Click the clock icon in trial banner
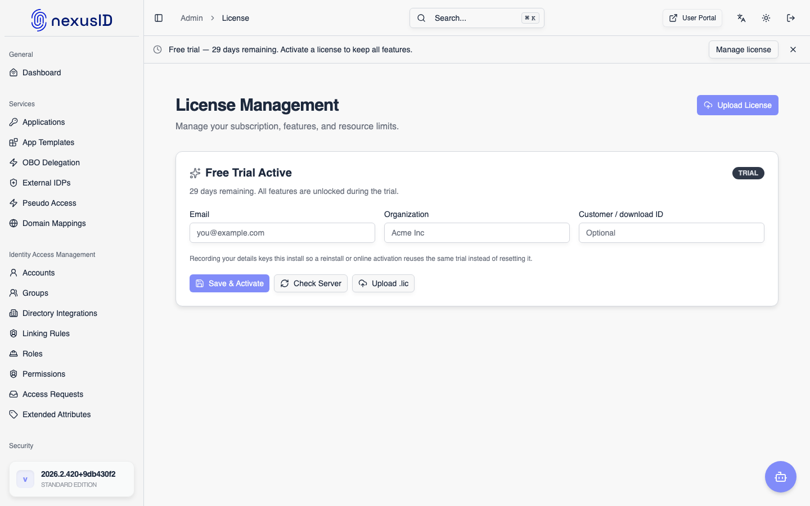Screen dimensions: 810x506 tap(157, 49)
